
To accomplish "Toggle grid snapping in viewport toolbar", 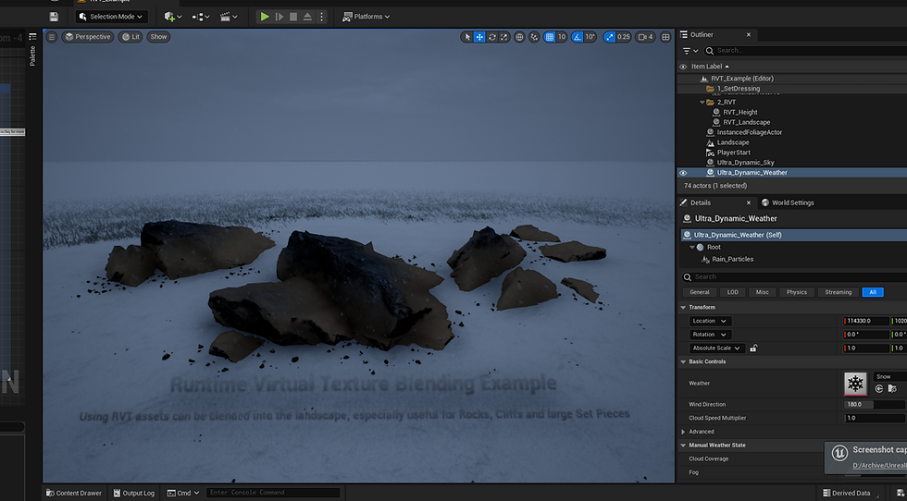I will [550, 37].
